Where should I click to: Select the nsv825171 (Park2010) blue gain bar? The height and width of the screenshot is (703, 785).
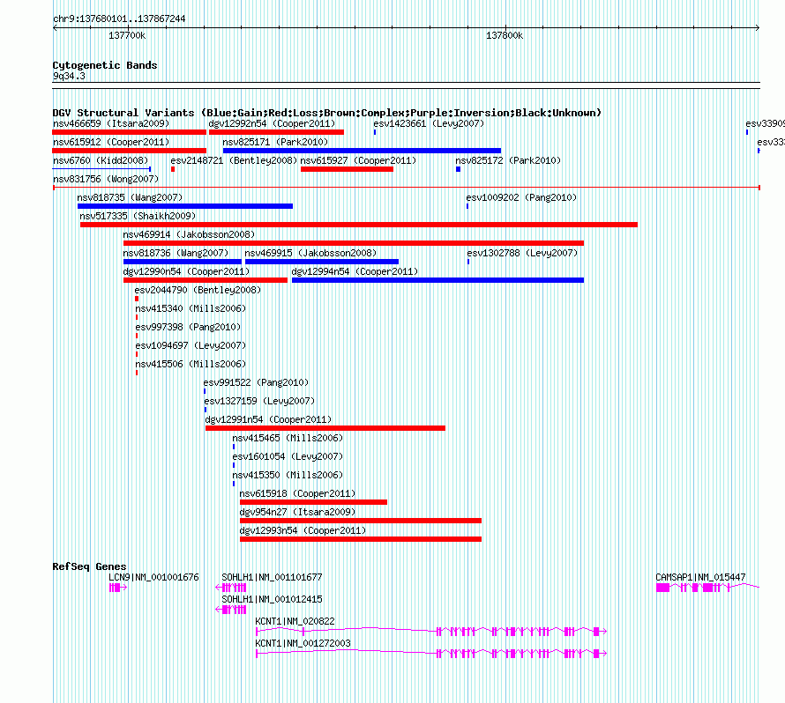click(362, 151)
